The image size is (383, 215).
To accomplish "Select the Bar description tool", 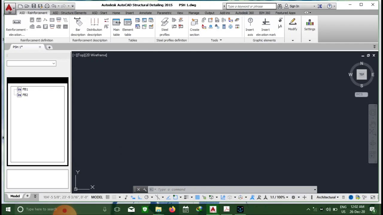I will coord(78,27).
